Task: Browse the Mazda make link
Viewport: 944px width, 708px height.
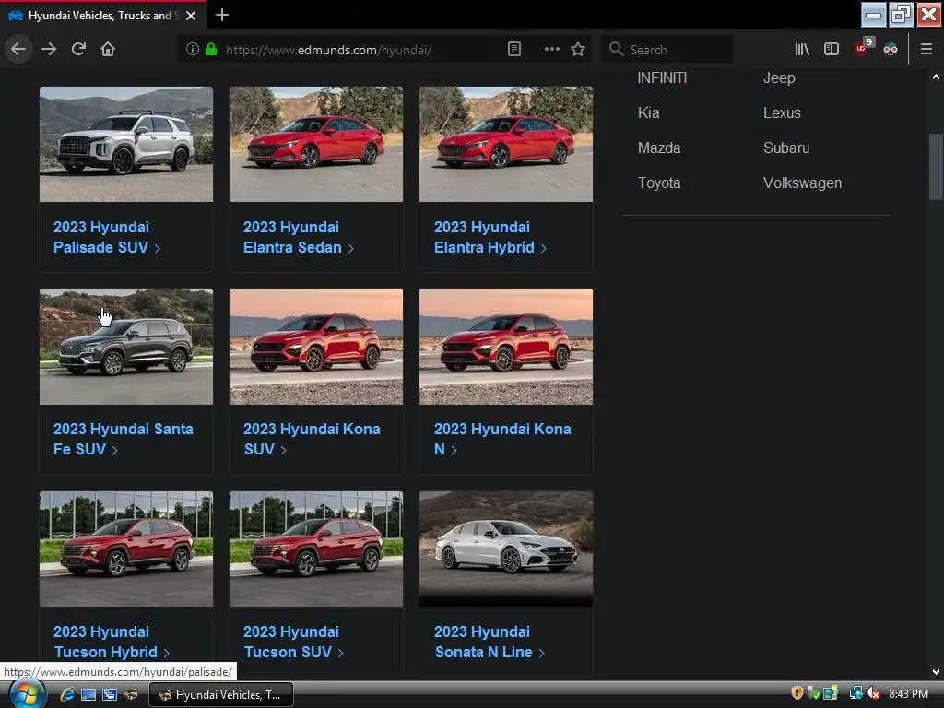Action: coord(659,147)
